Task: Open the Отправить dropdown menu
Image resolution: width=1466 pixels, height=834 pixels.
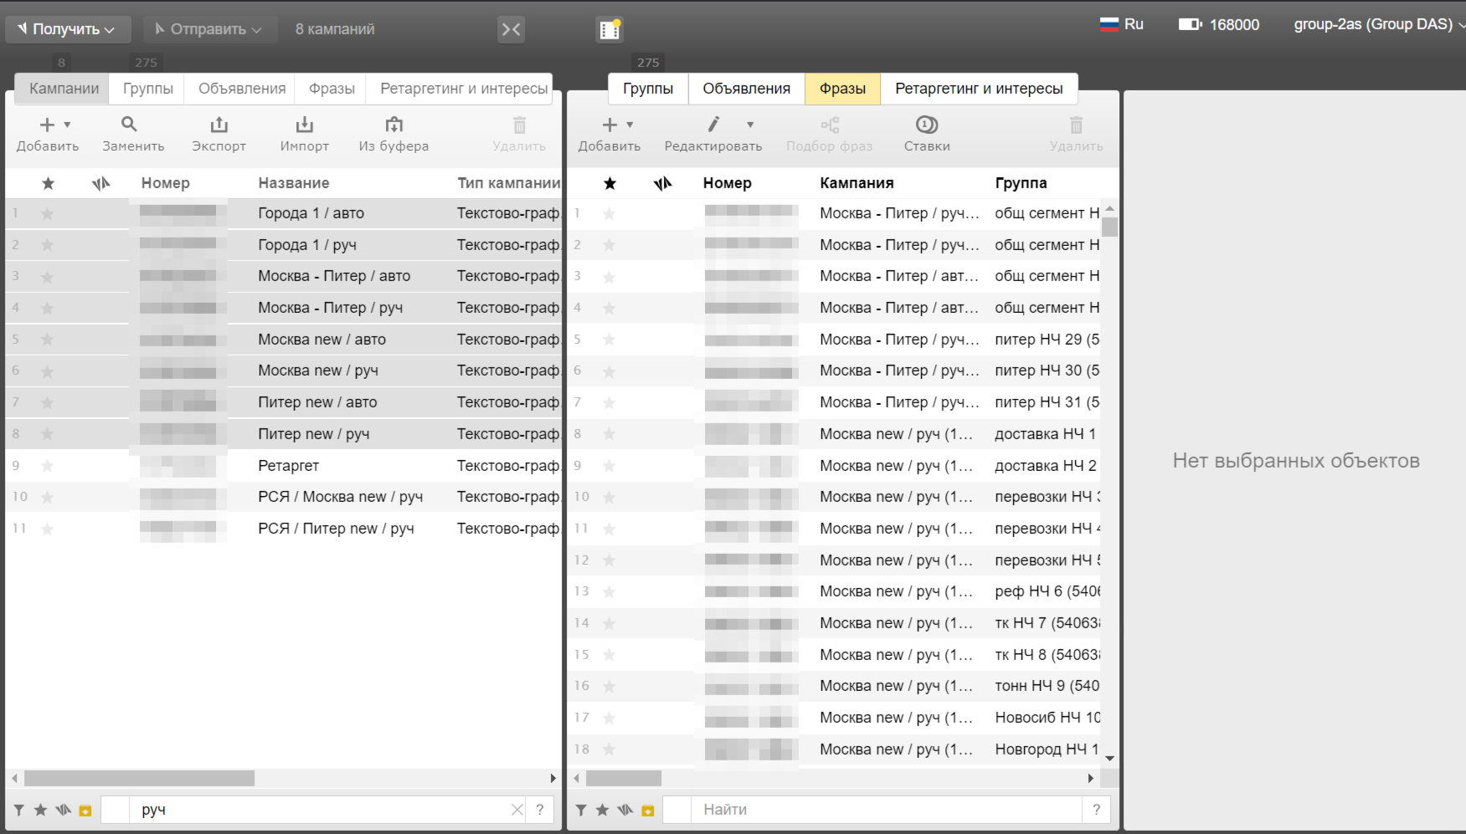Action: [208, 29]
